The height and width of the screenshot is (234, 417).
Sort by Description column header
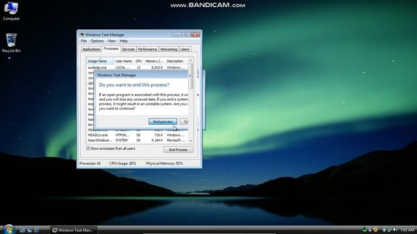(x=177, y=61)
